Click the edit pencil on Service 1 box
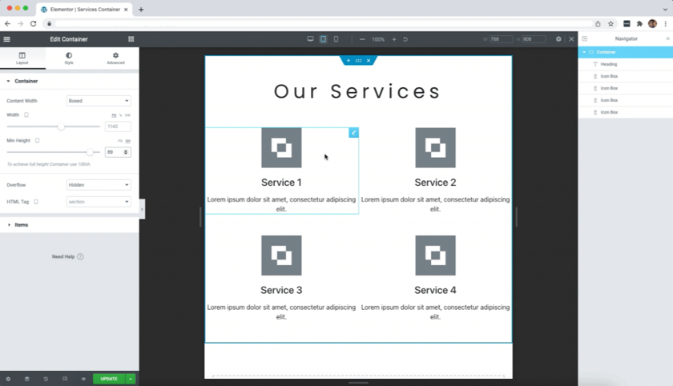The image size is (673, 386). coord(353,132)
